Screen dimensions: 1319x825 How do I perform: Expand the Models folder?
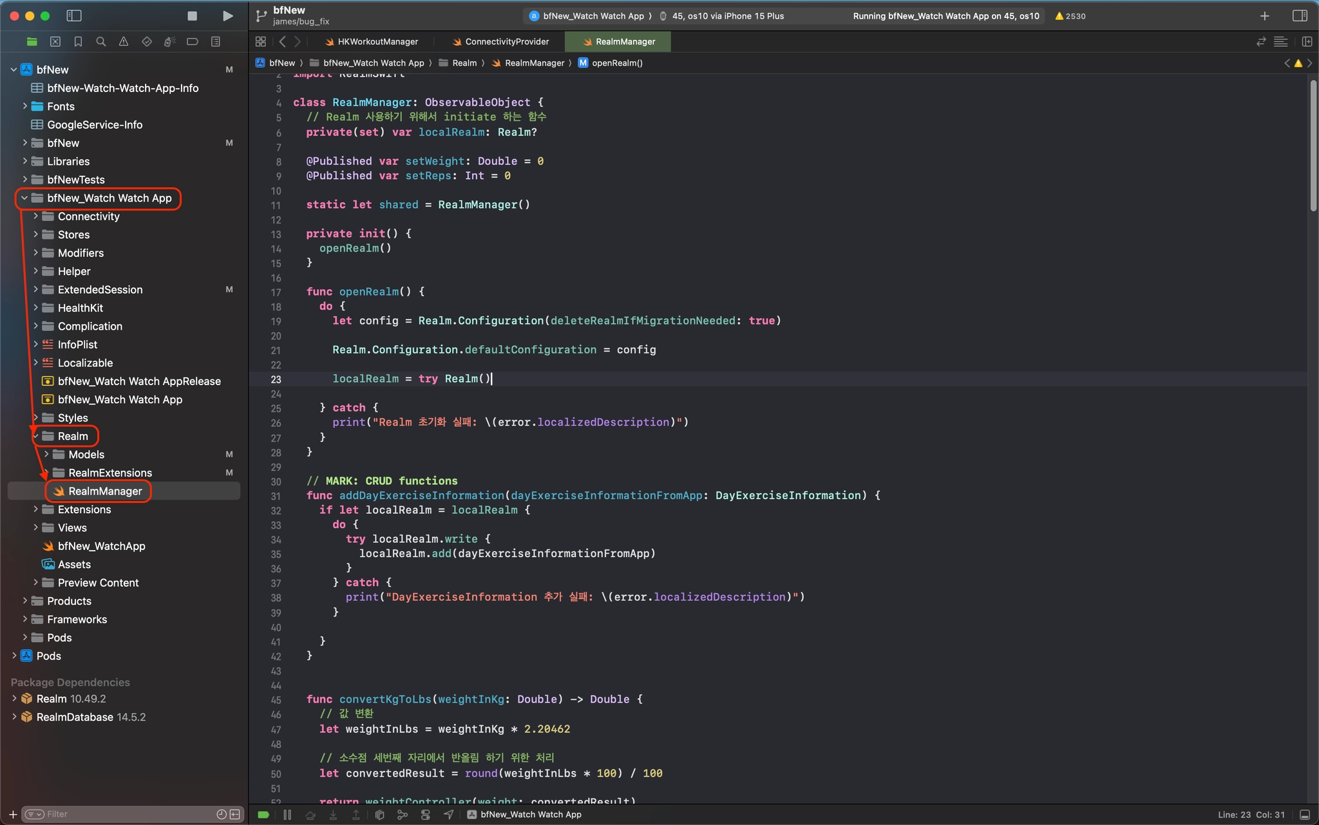pos(46,455)
